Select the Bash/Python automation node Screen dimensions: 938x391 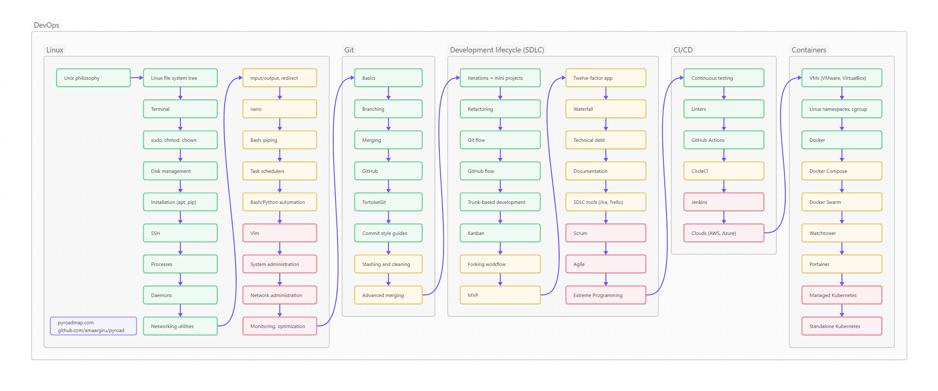click(x=280, y=202)
